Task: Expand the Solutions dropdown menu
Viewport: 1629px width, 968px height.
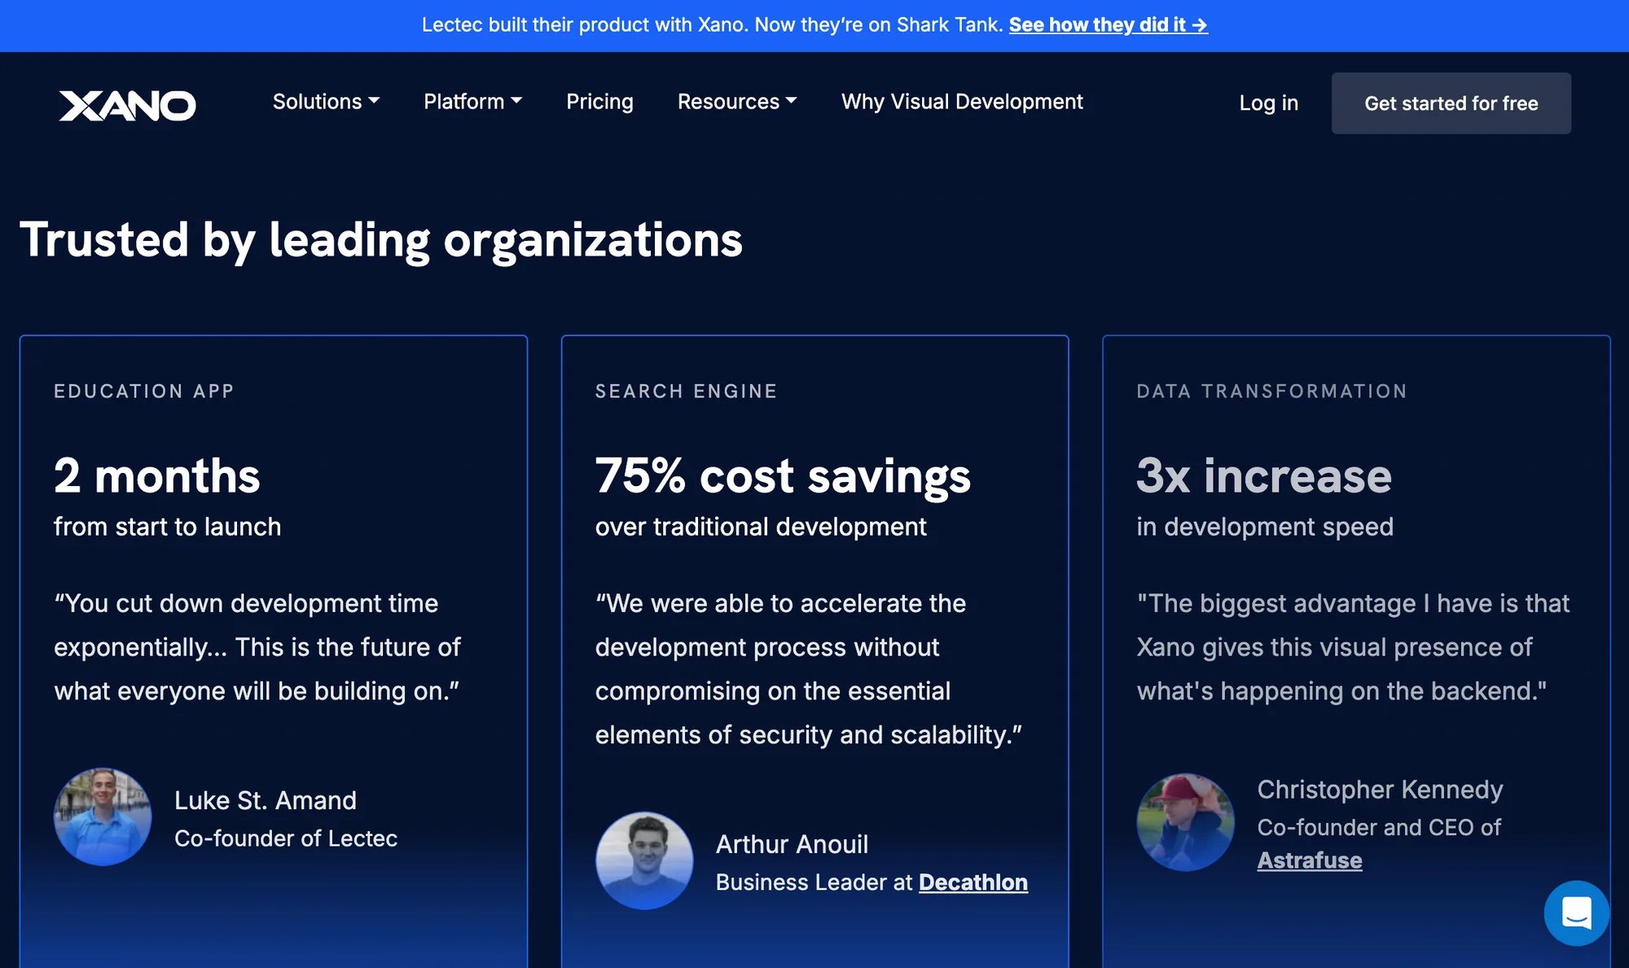Action: click(326, 102)
